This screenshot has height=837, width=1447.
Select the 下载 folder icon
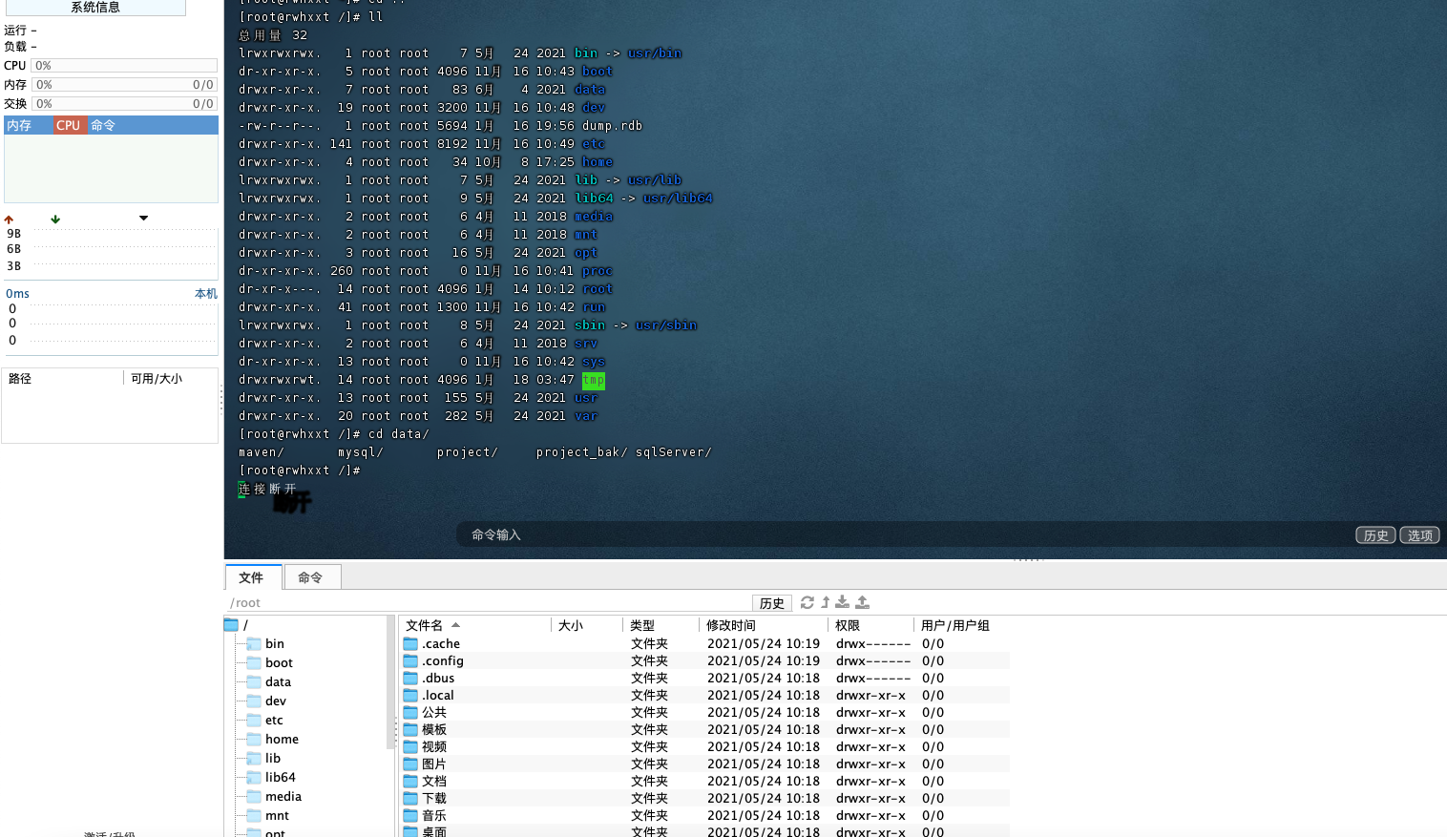click(410, 799)
